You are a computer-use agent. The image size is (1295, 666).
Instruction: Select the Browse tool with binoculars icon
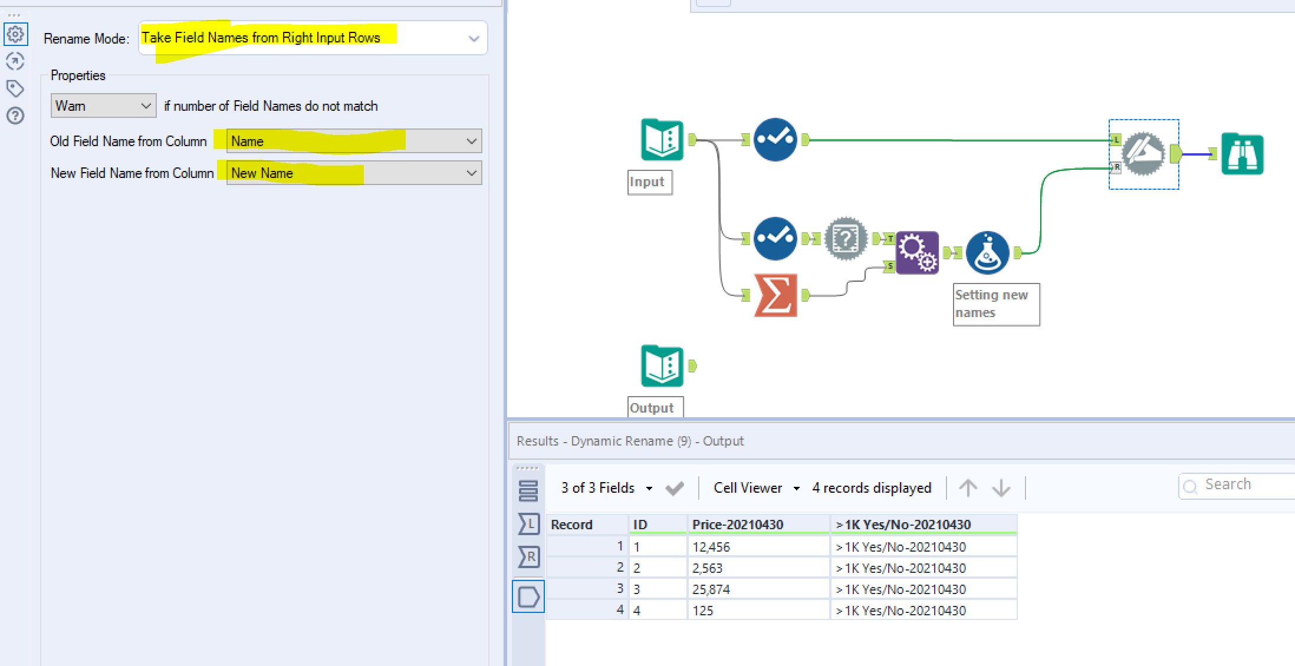point(1242,154)
